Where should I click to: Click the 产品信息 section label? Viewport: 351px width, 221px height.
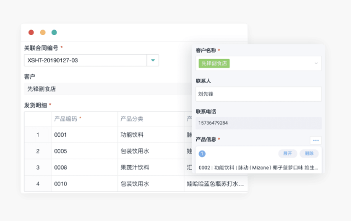(206, 139)
